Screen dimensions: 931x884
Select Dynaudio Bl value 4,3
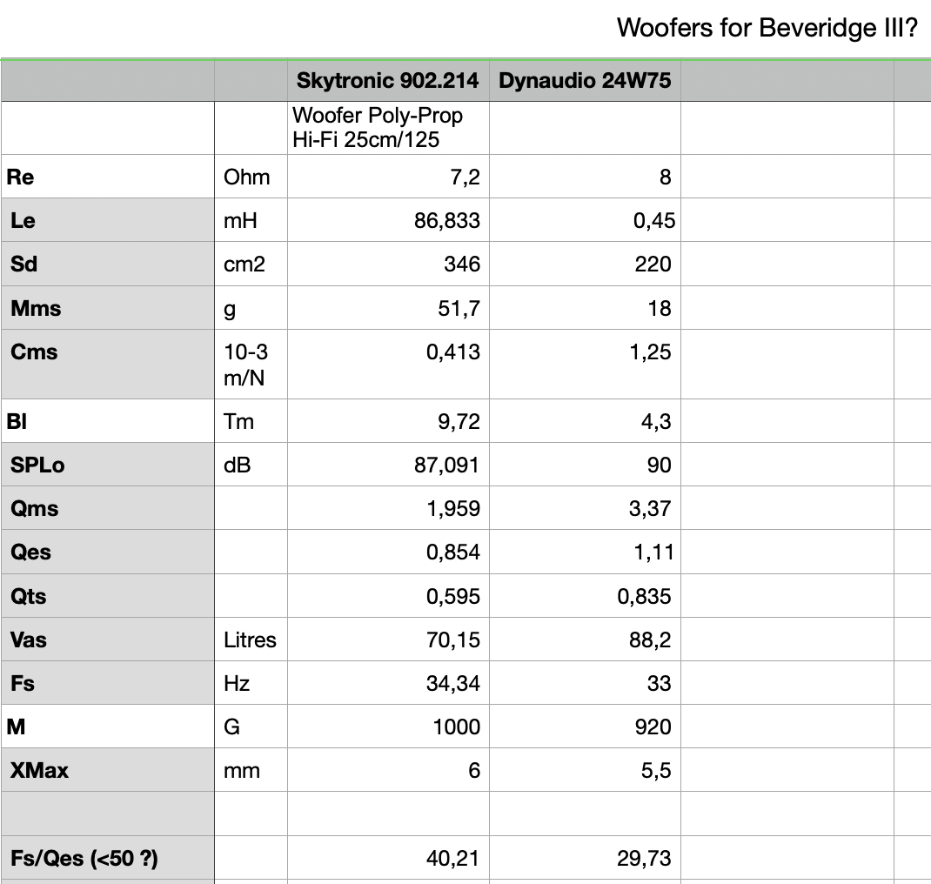coord(585,420)
